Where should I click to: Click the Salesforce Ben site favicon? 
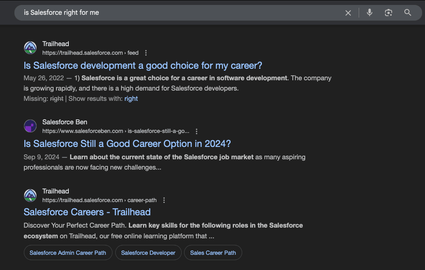pyautogui.click(x=30, y=126)
